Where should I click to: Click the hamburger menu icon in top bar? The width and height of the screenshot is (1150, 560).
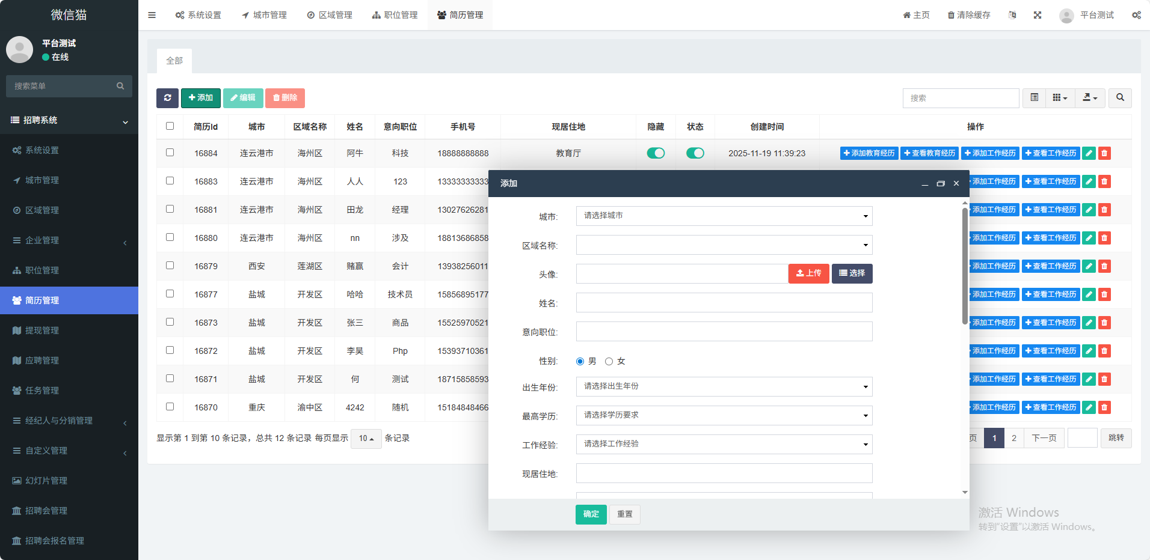[152, 15]
